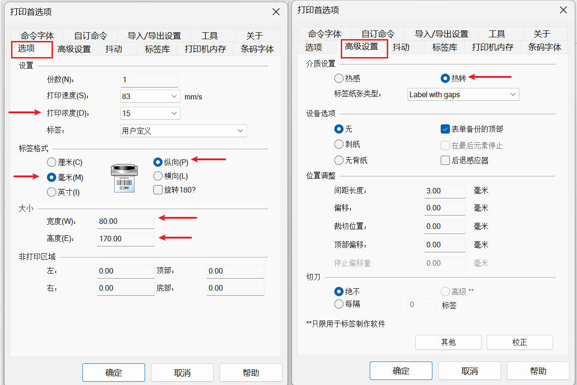Viewport: 577px width, 385px height.
Task: Click the 宽度(W) input field
Action: point(126,222)
